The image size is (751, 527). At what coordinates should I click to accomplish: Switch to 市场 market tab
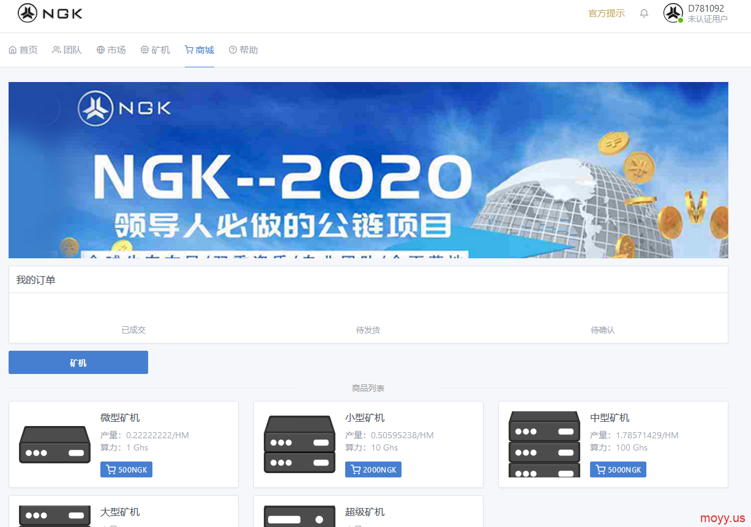coord(111,50)
